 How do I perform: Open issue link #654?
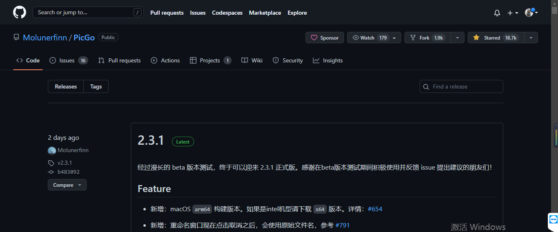pyautogui.click(x=375, y=209)
